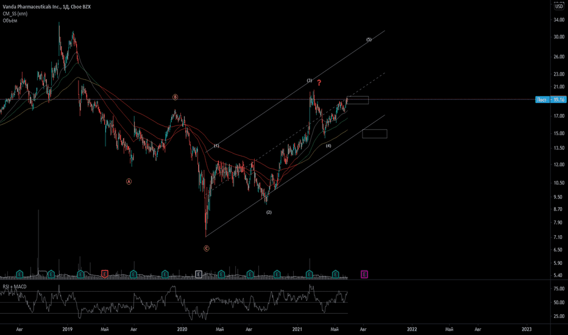Select the red question mark annotation
The height and width of the screenshot is (335, 568).
tap(319, 83)
